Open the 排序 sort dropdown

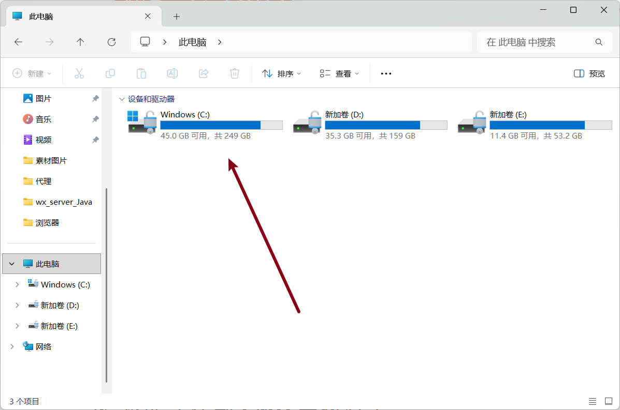pos(281,74)
